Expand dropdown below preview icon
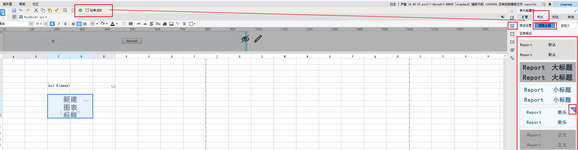578x150 pixels. (x=3, y=18)
